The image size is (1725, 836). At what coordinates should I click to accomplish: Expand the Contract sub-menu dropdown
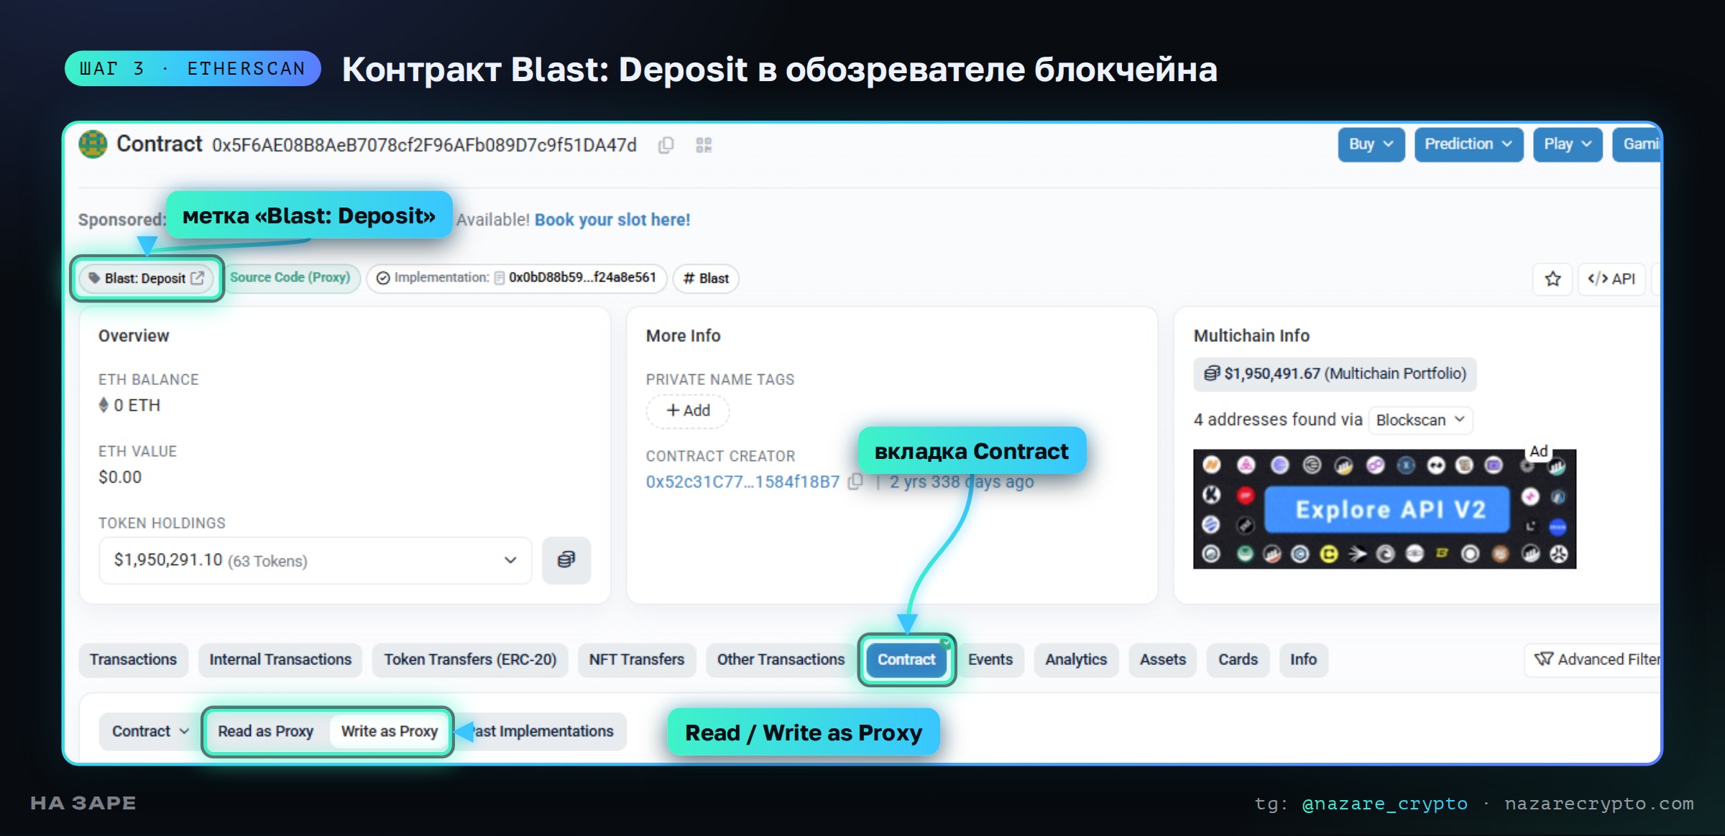click(x=150, y=731)
